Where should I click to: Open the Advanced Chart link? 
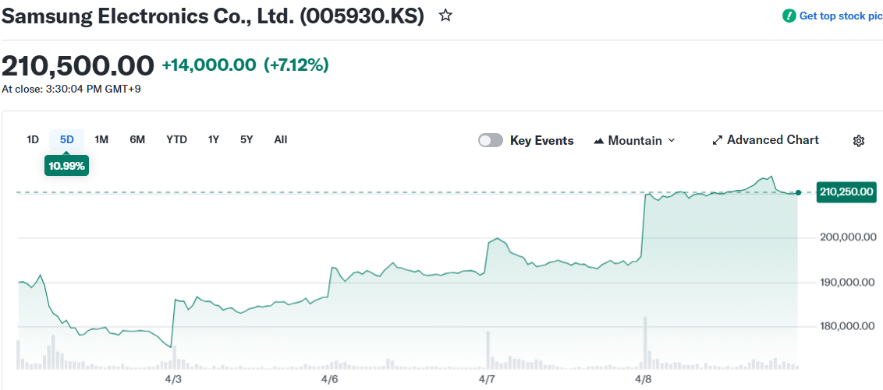765,140
